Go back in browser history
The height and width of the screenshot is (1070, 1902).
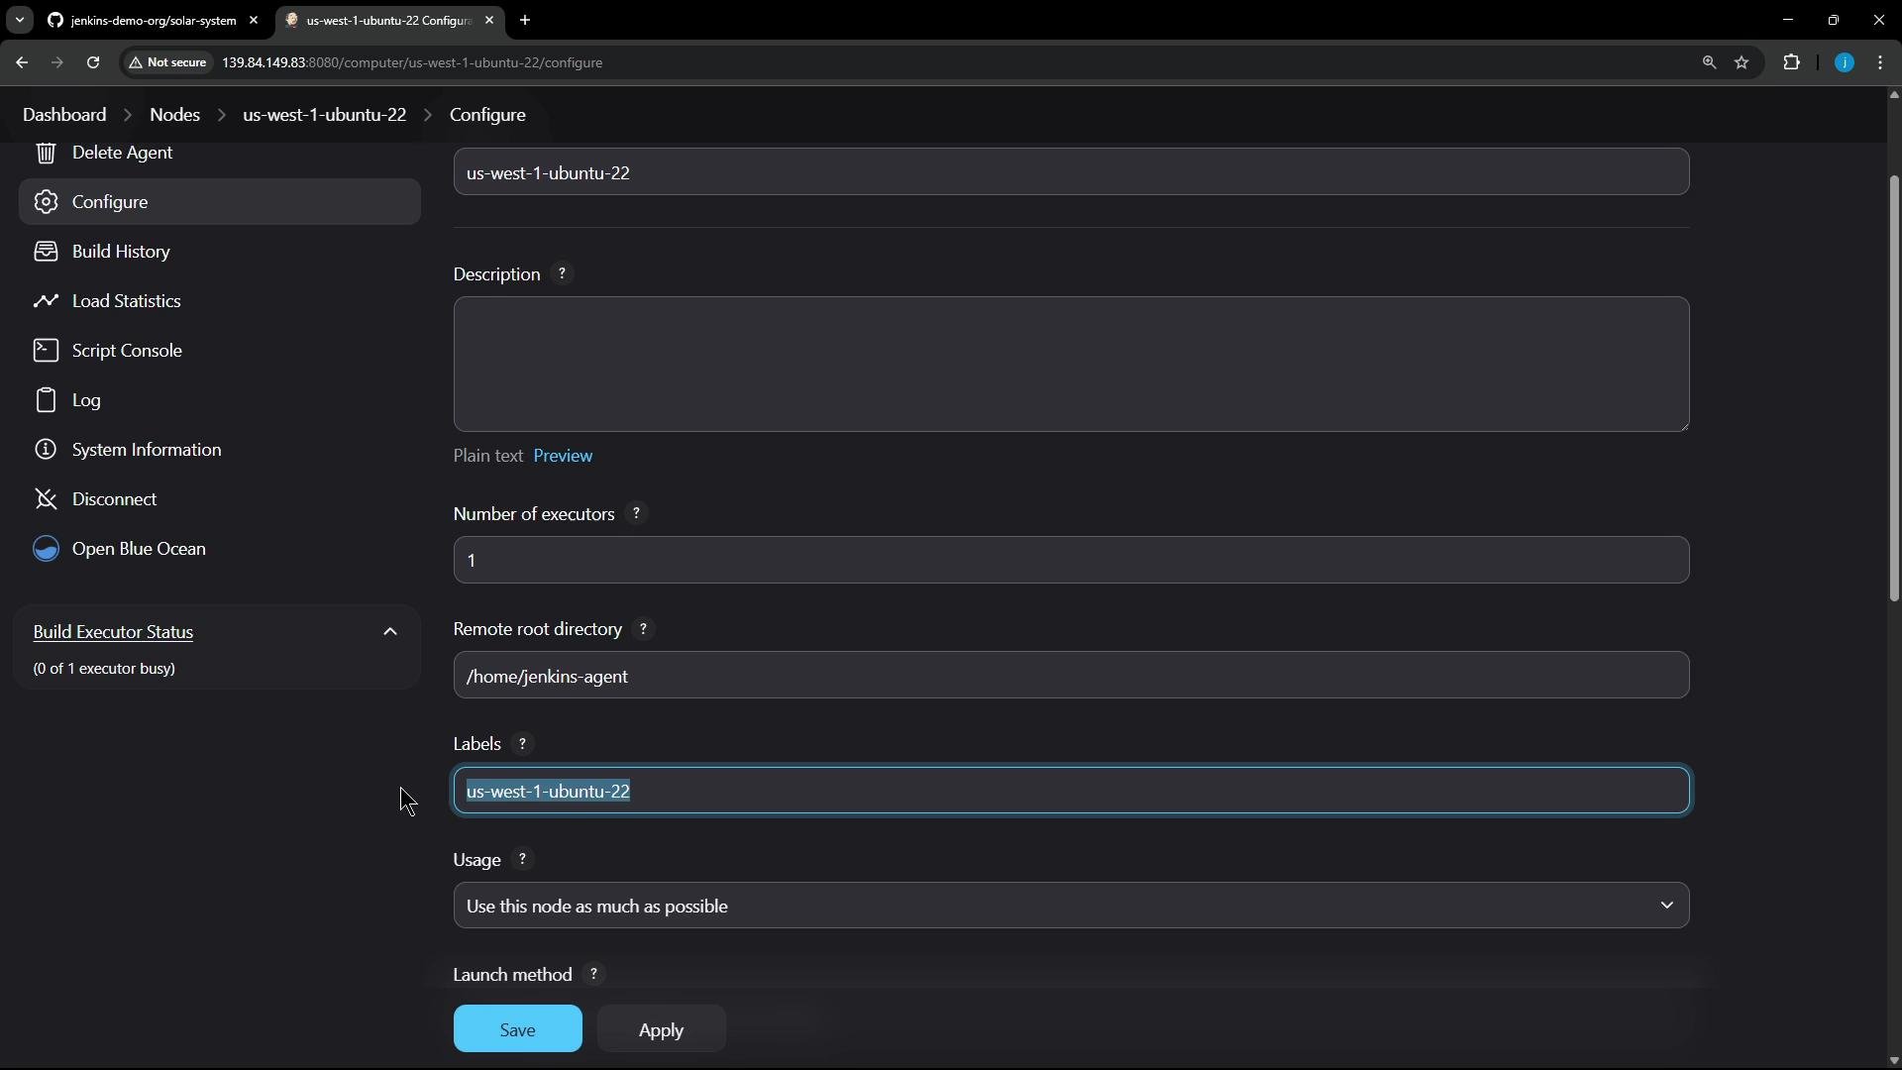pos(22,62)
